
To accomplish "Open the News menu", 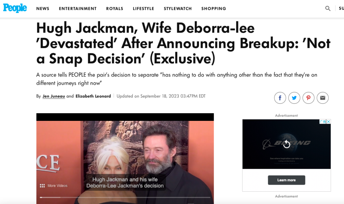I will [x=43, y=9].
